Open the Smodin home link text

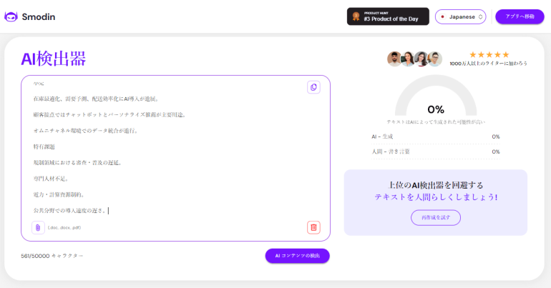click(x=39, y=17)
